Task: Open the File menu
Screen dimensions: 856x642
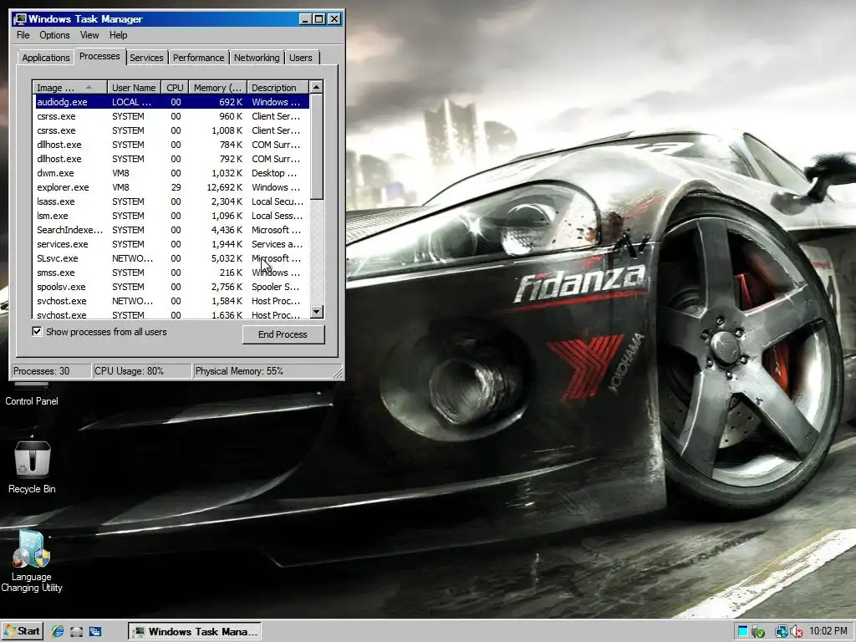Action: (x=23, y=35)
